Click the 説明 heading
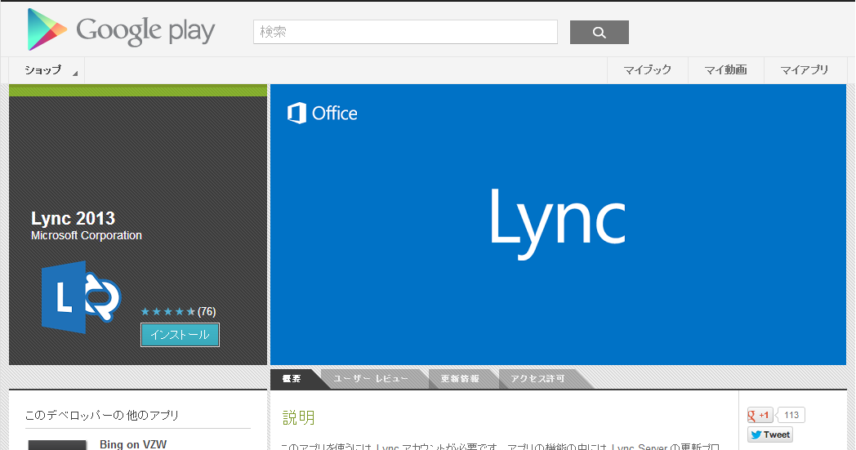The image size is (856, 450). click(x=299, y=418)
